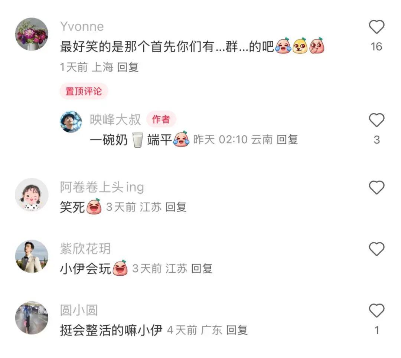Open Yvonne's flower avatar
This screenshot has height=358, width=401.
32,34
